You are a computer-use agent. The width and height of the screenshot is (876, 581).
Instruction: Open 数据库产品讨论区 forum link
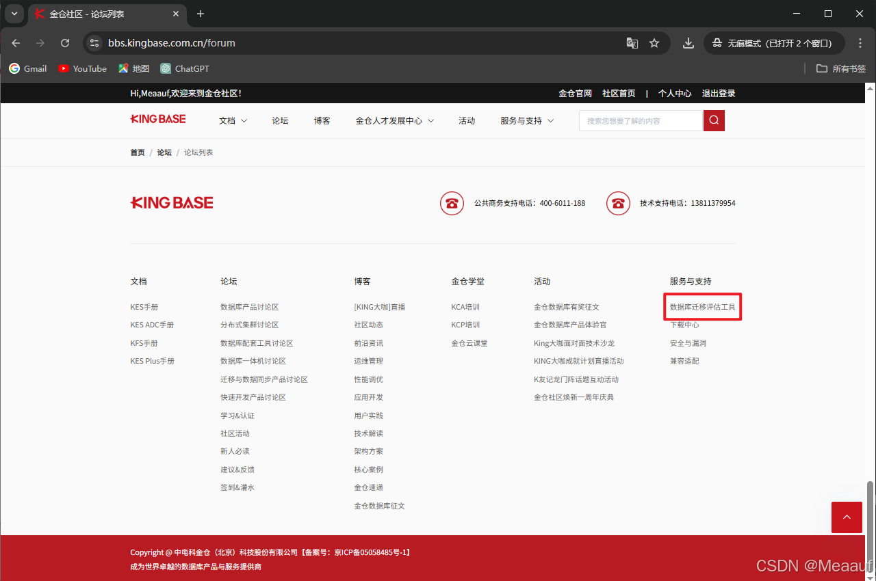[x=250, y=307]
